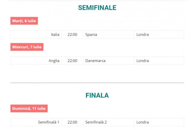Viewport: 196px width, 130px height.
Task: Click the Italia team cell
Action: pyautogui.click(x=36, y=35)
